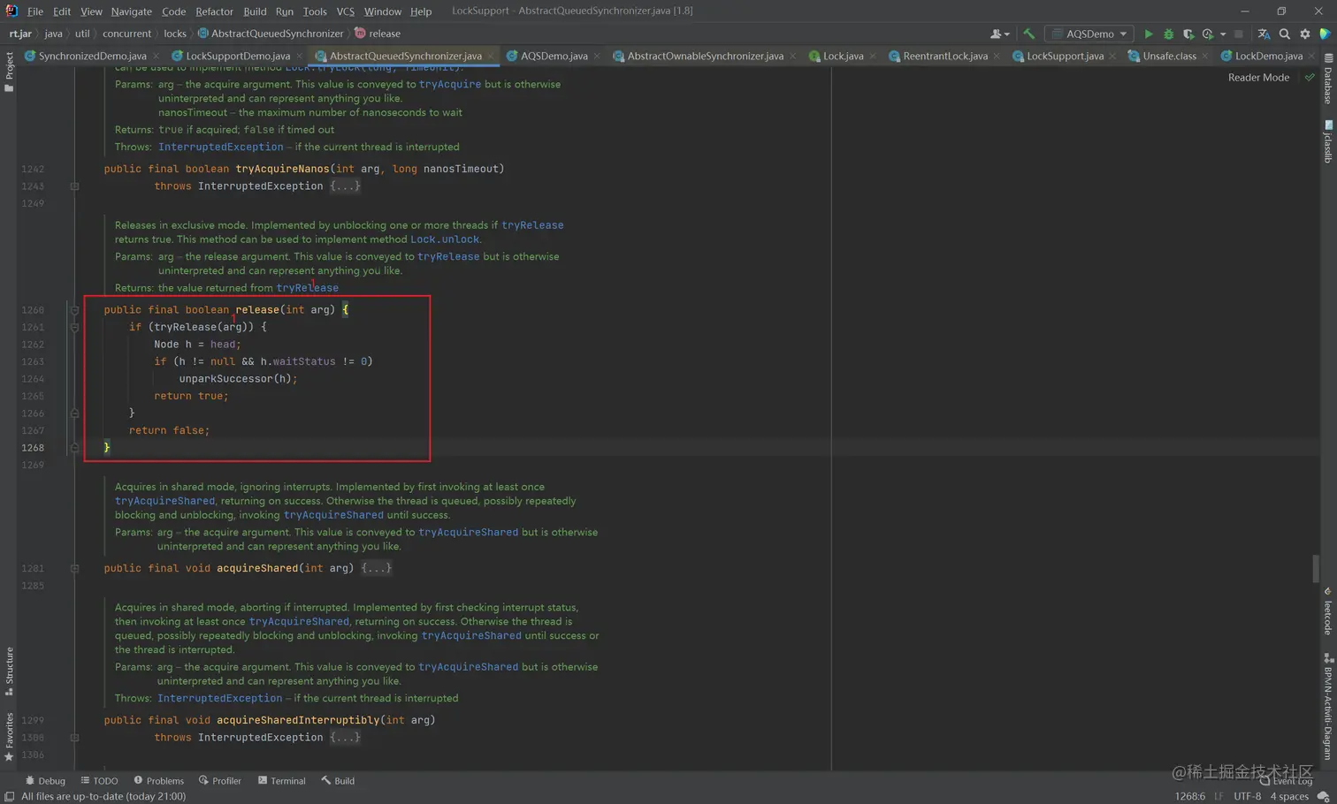Click the 1268:6 caret position indicator
The height and width of the screenshot is (804, 1337).
coord(1190,796)
